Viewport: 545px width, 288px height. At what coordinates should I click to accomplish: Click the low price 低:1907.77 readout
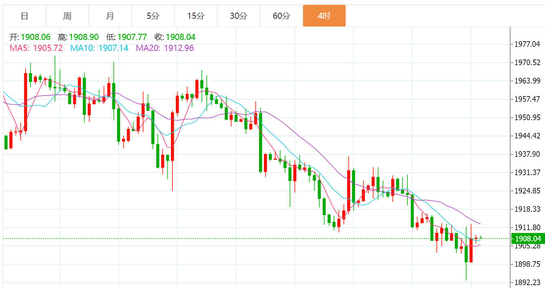click(126, 37)
